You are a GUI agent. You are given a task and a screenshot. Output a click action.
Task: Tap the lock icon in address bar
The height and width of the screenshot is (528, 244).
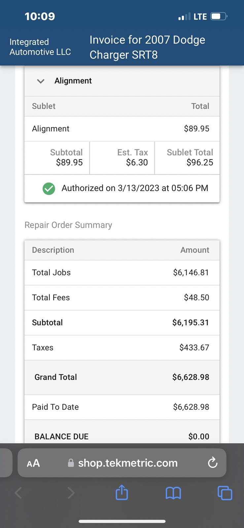[71, 463]
